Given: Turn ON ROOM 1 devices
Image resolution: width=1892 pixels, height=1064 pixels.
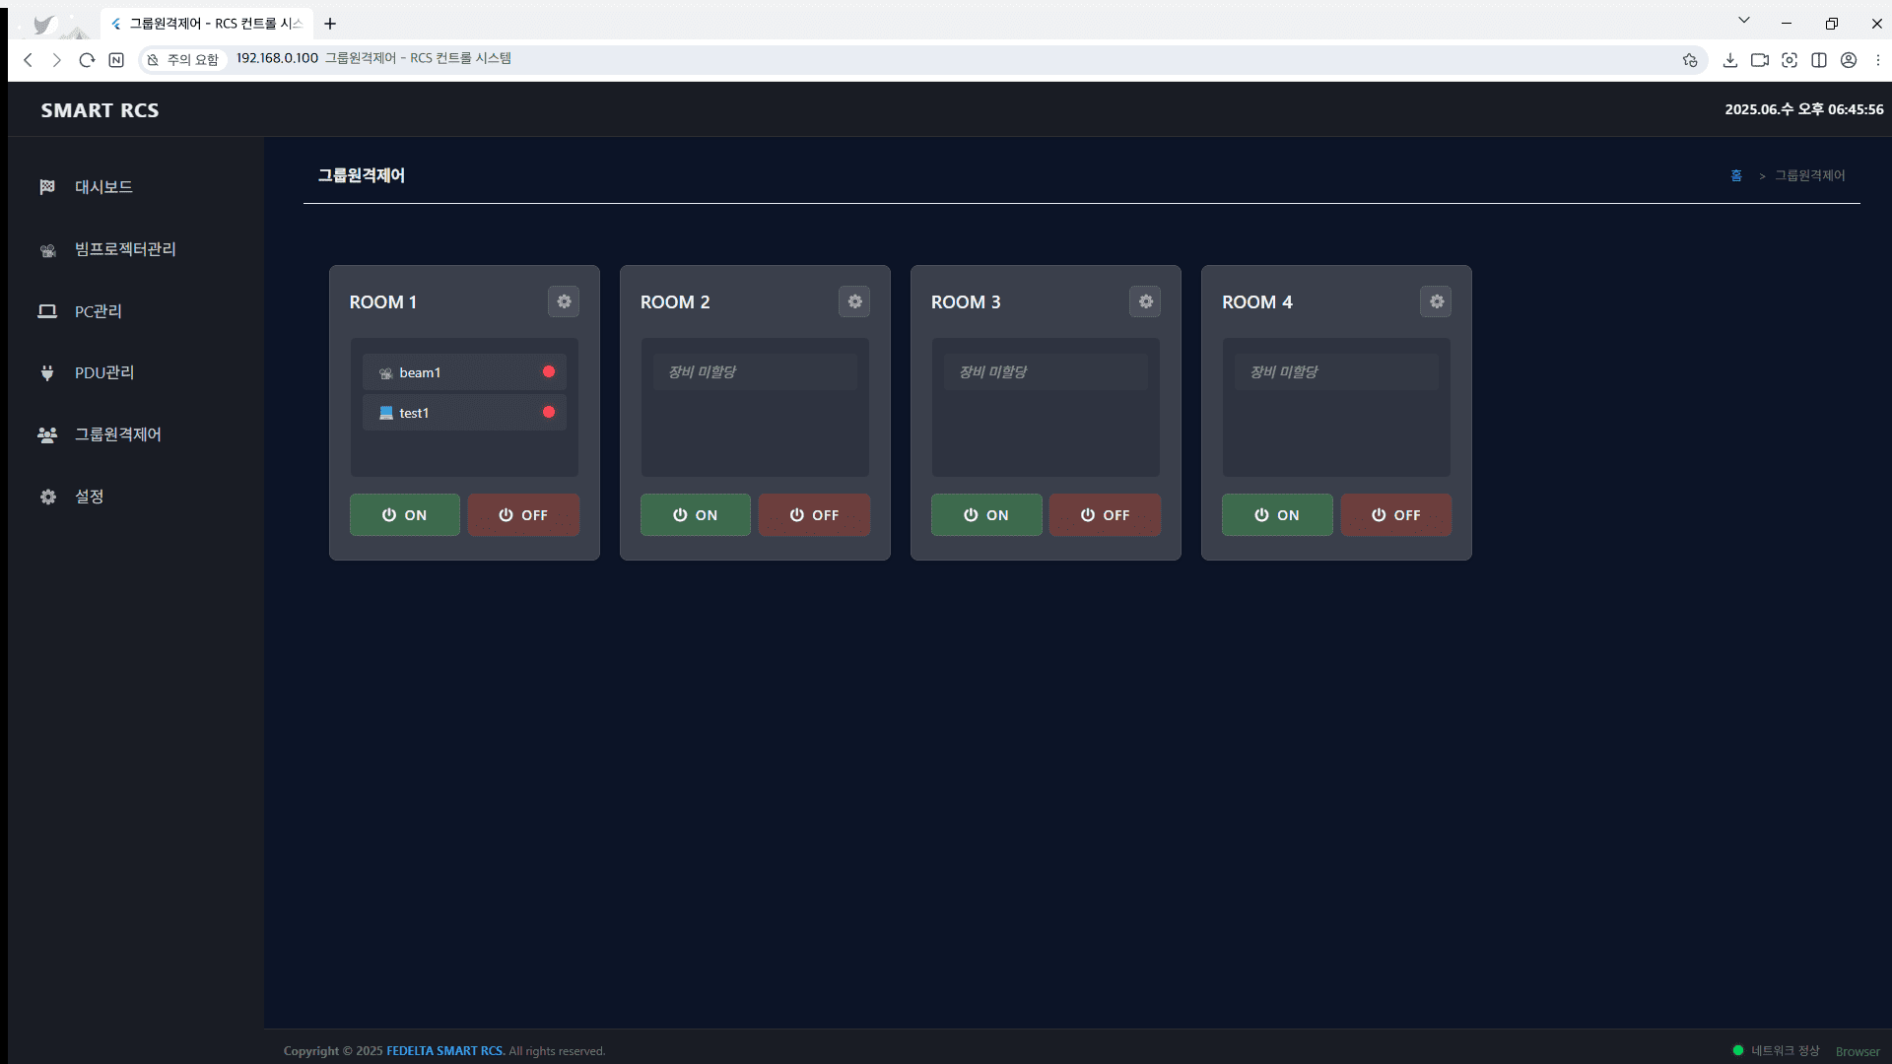Looking at the screenshot, I should pyautogui.click(x=404, y=515).
